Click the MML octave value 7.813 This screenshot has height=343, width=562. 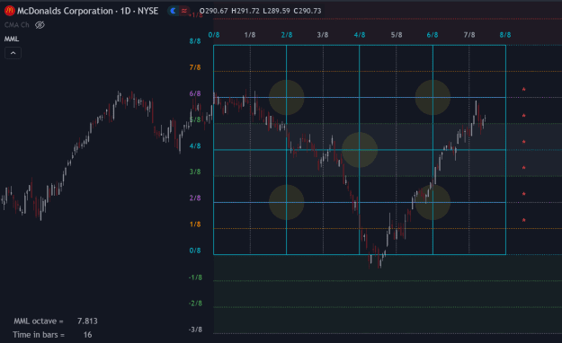click(87, 321)
